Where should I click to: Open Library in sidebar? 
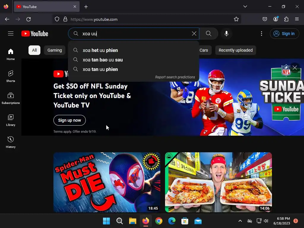click(x=11, y=121)
